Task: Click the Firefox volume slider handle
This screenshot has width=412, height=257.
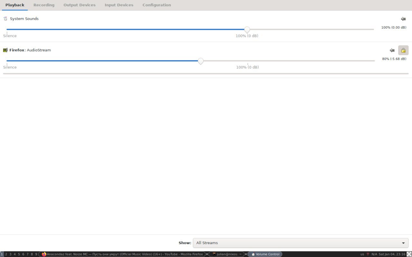Action: coord(201,61)
